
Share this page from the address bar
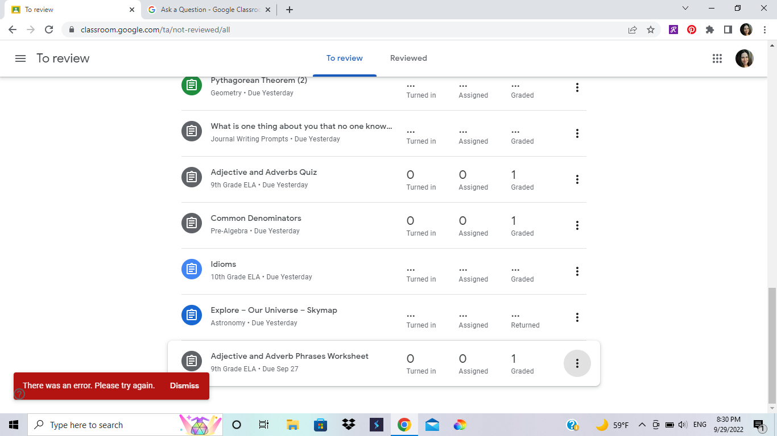633,30
